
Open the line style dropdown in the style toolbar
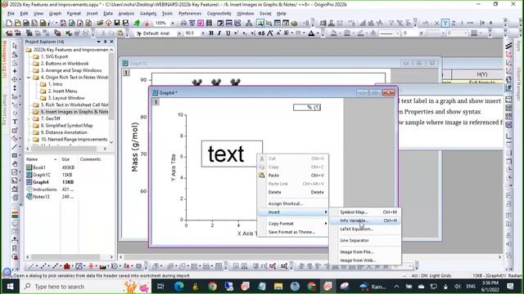398,33
